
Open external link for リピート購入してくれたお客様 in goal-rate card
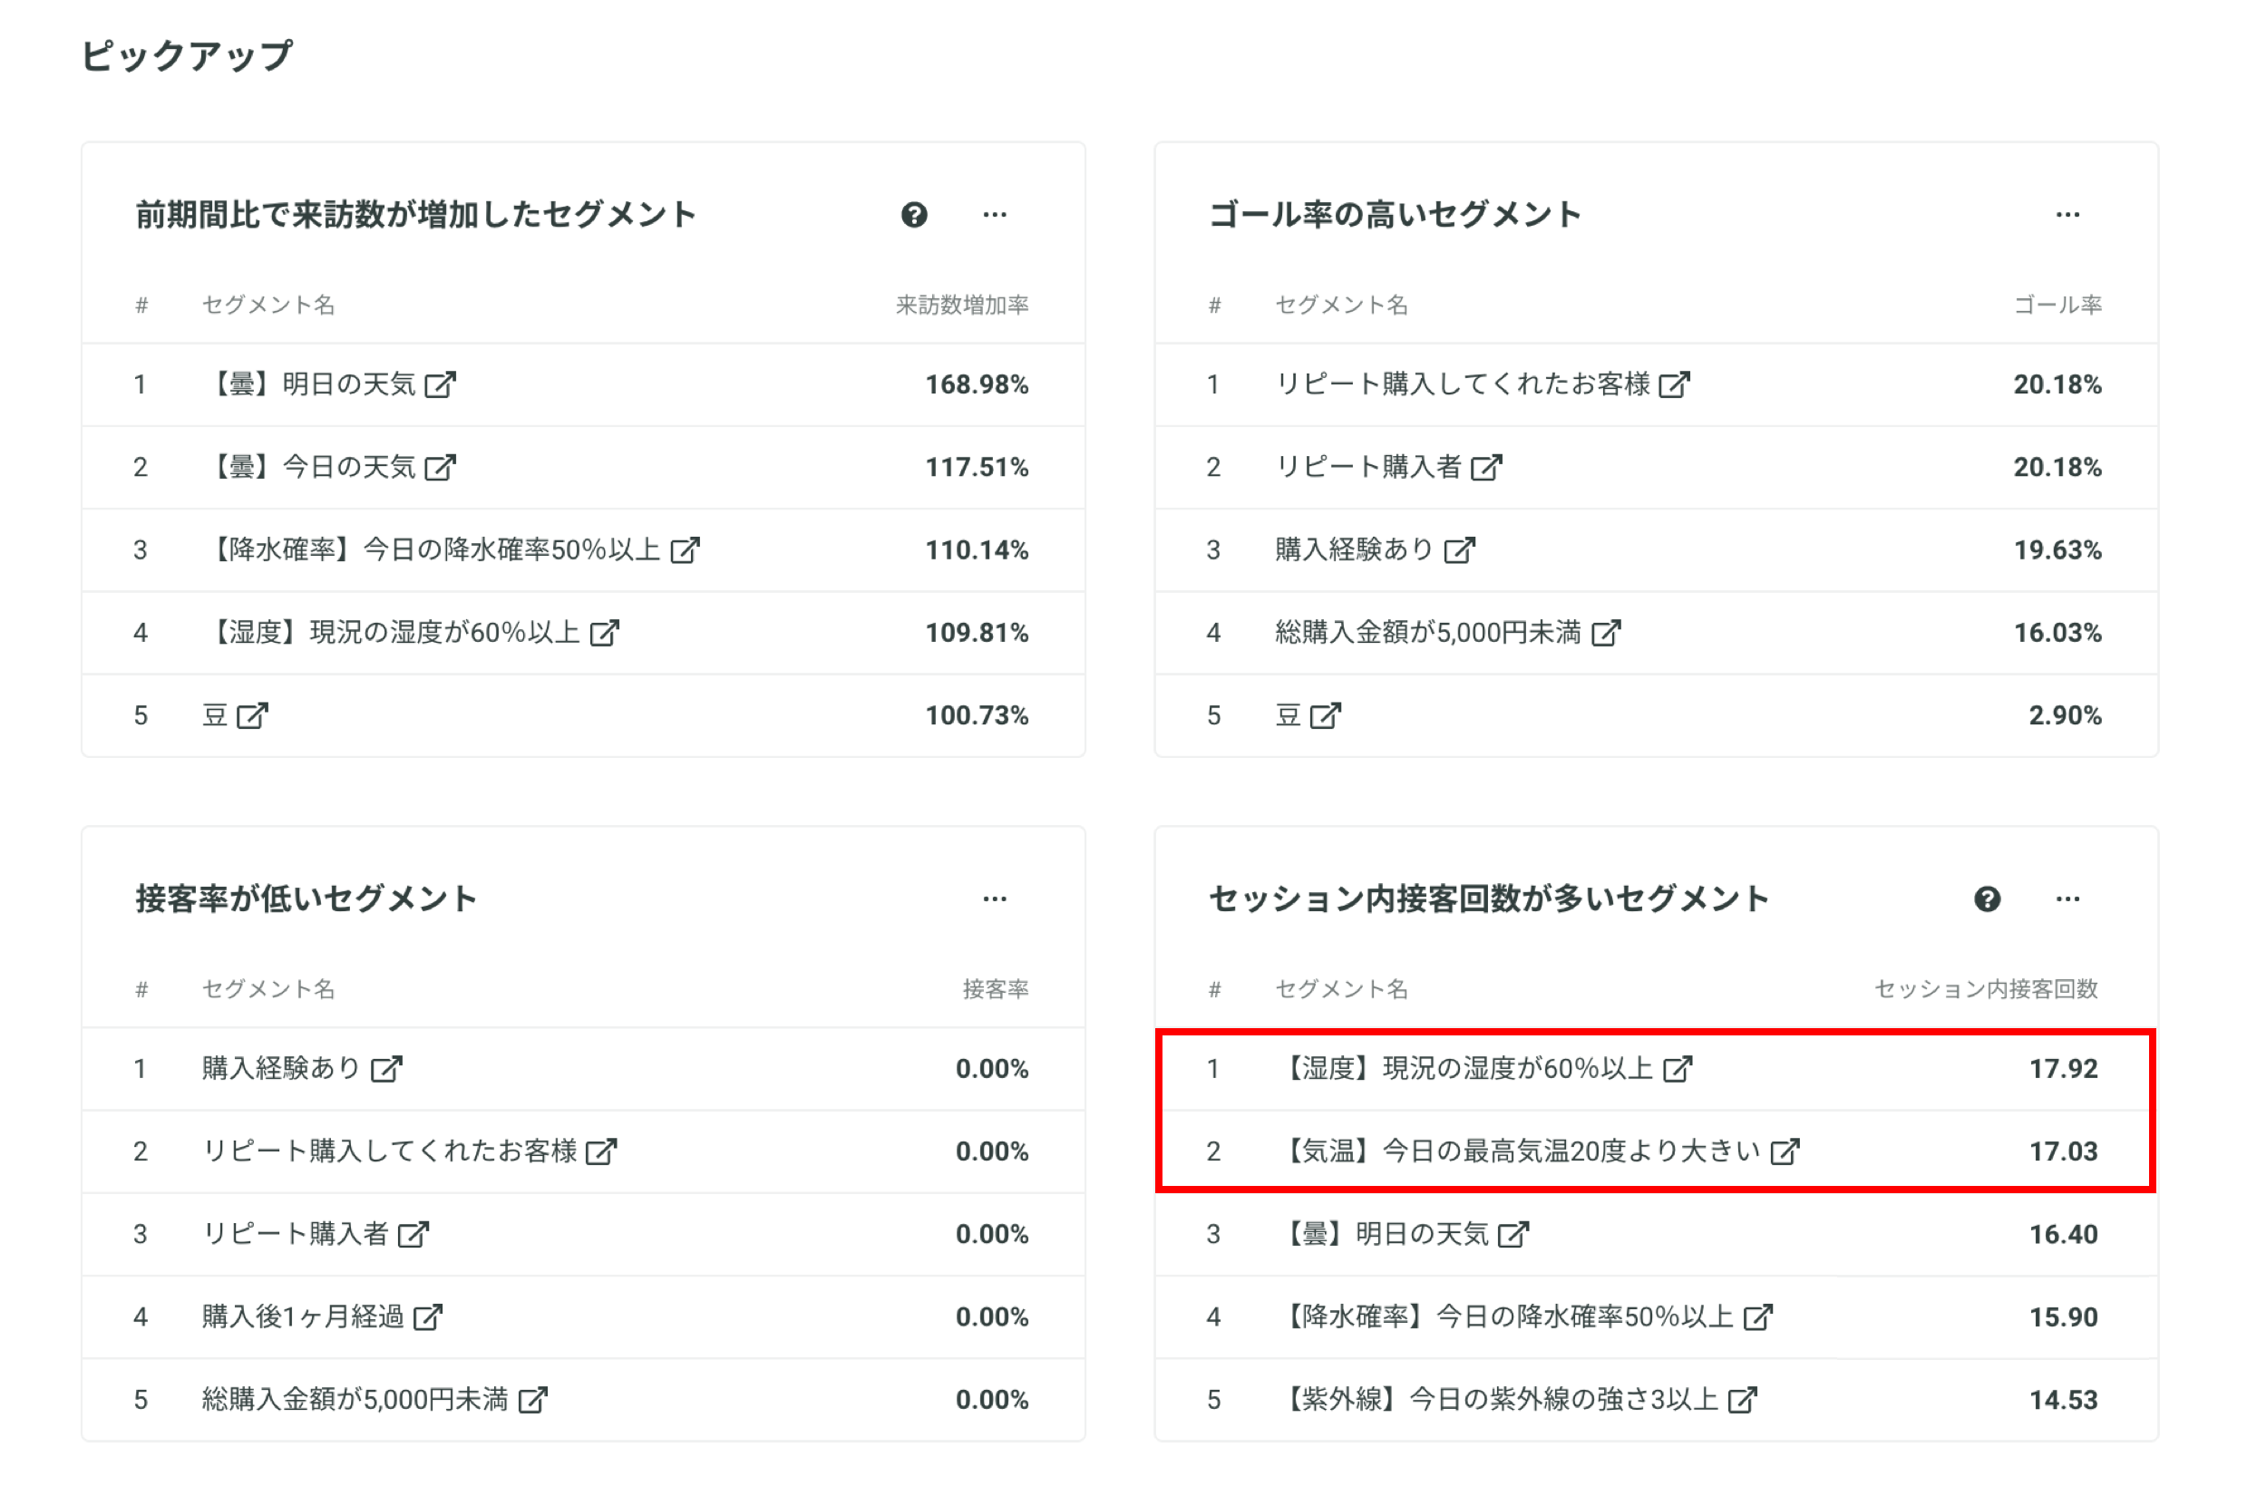click(x=1674, y=384)
